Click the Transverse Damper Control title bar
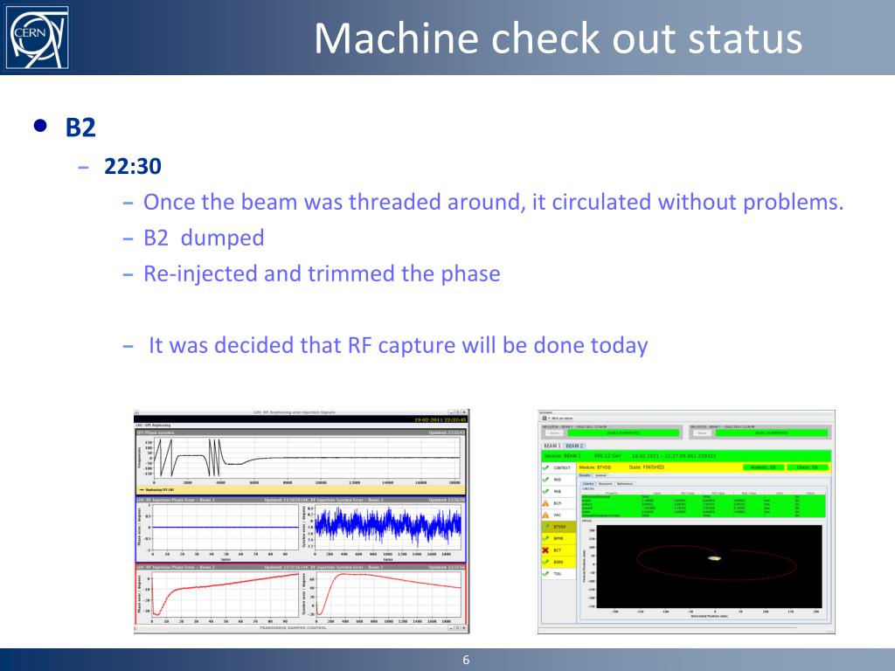 click(302, 628)
